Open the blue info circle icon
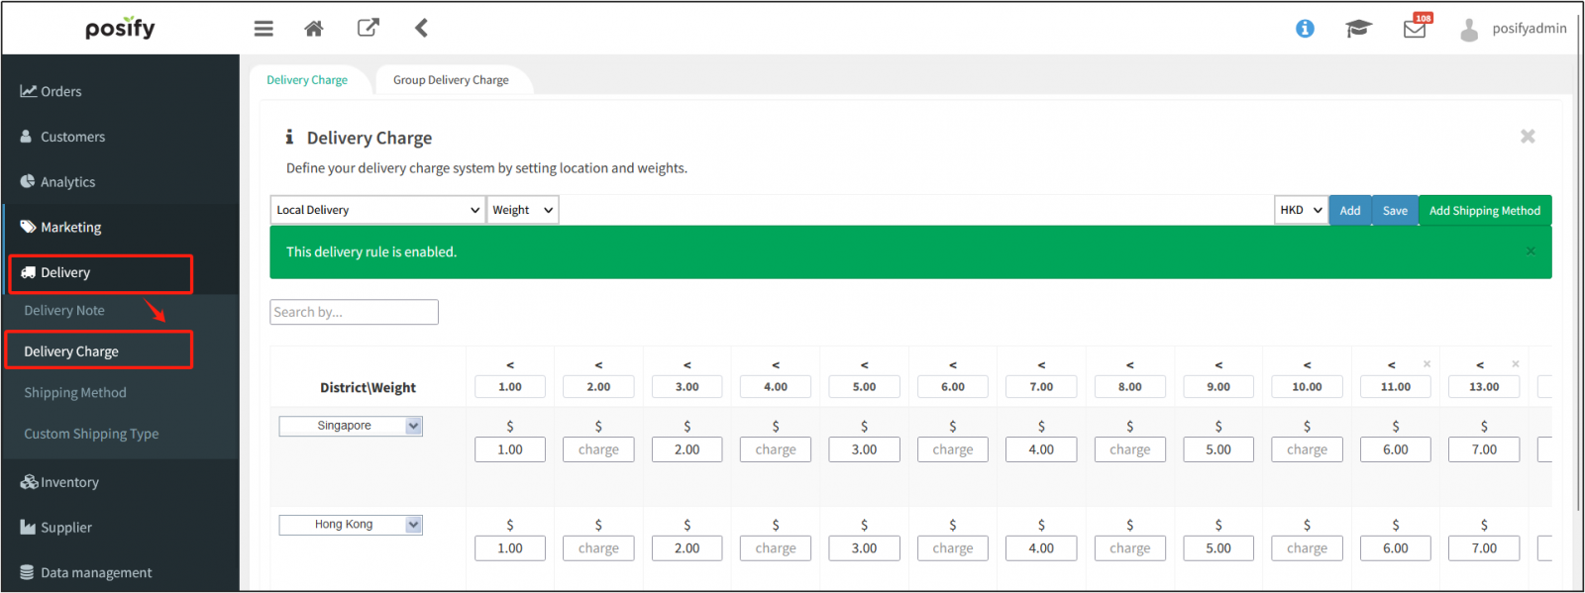This screenshot has width=1585, height=593. pyautogui.click(x=1305, y=29)
